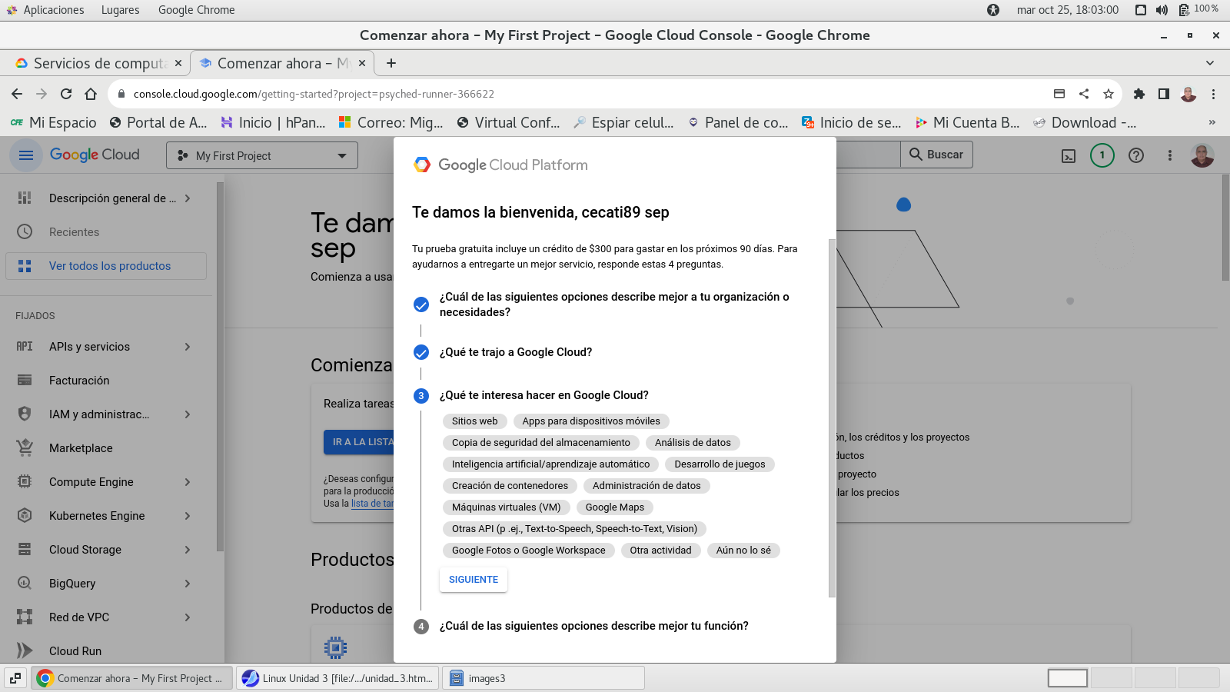Screen dimensions: 1230x692
Task: Expand the APIs y servicios submenu arrow
Action: click(x=188, y=347)
